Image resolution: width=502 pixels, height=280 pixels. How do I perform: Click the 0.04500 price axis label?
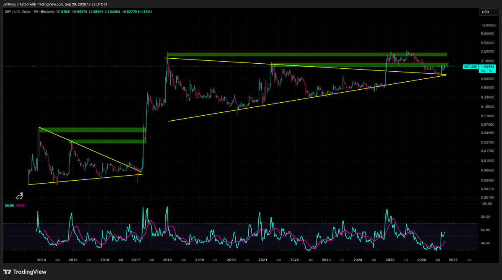[x=488, y=133]
